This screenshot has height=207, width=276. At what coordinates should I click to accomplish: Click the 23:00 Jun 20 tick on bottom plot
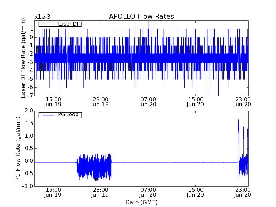242,192
